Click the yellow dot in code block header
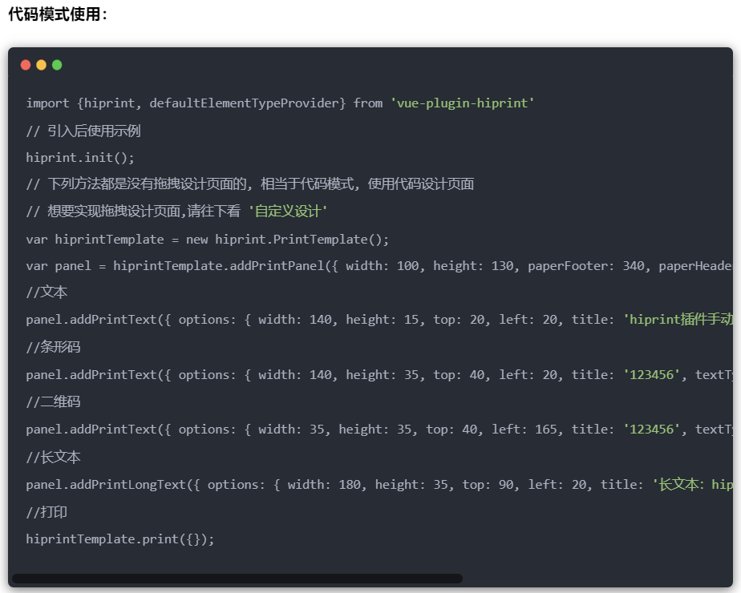The width and height of the screenshot is (741, 593). click(41, 65)
